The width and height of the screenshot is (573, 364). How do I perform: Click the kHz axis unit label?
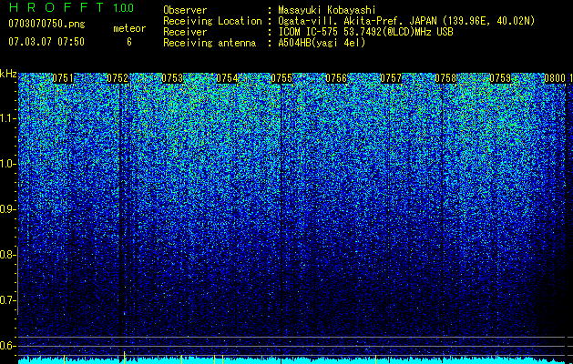(x=8, y=74)
